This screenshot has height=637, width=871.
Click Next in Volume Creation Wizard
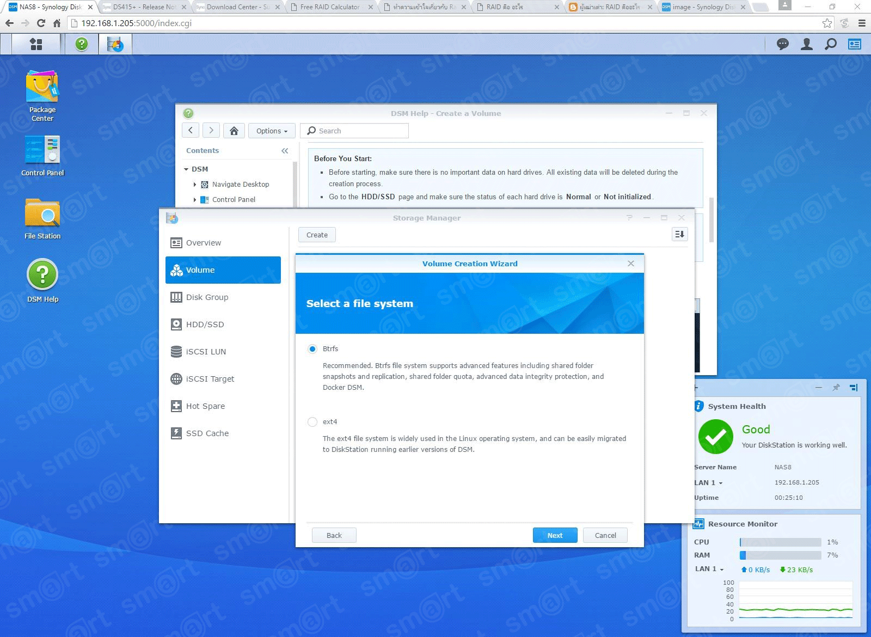555,535
